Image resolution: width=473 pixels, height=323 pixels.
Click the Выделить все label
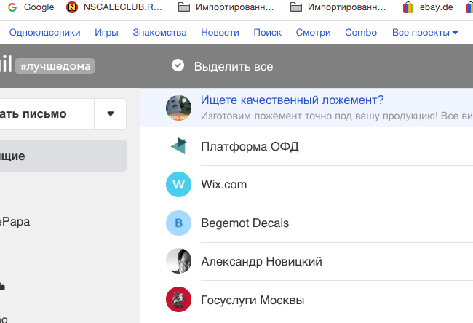pyautogui.click(x=234, y=66)
